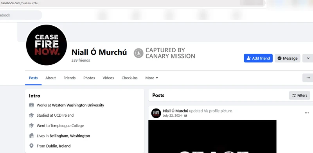Screen dimensions: 313x153
Task: Open the profile three-dots options button
Action: (x=308, y=78)
